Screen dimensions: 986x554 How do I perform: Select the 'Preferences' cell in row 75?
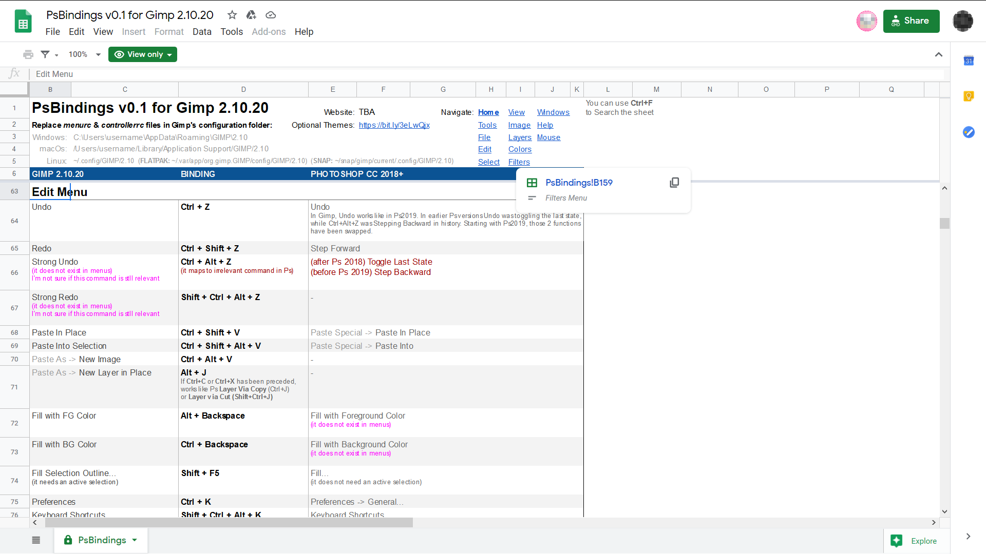104,502
